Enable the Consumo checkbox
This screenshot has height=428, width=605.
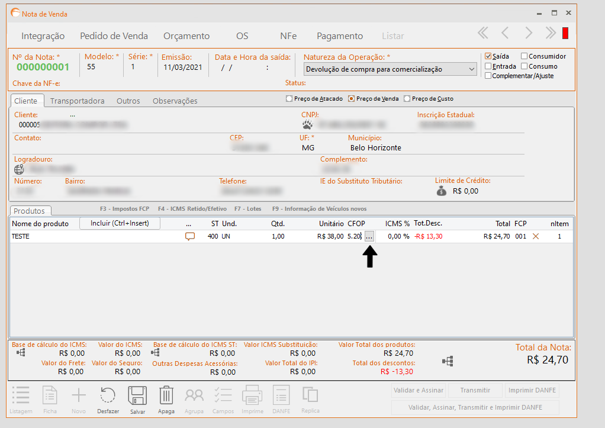524,66
